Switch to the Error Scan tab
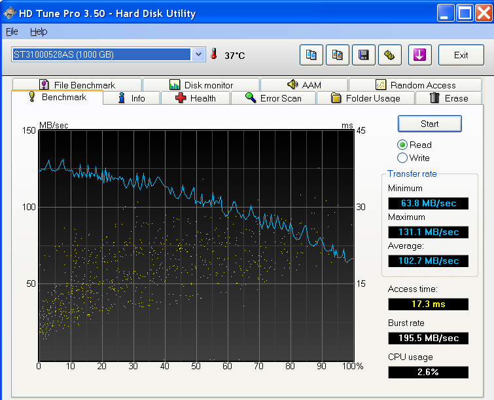The height and width of the screenshot is (400, 494). (x=273, y=98)
